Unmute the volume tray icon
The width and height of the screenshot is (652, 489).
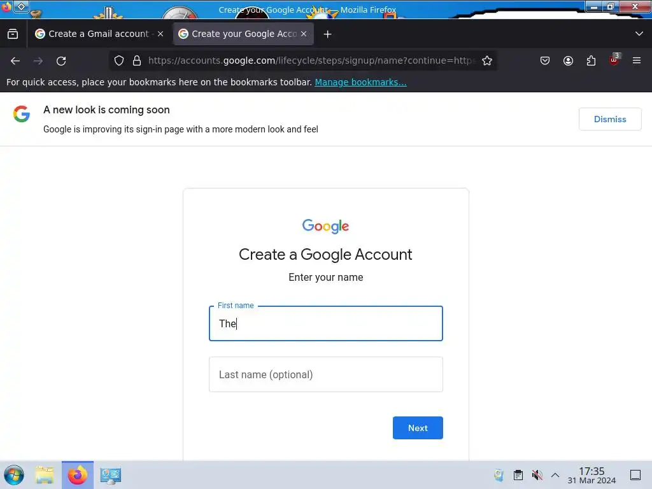tap(537, 475)
